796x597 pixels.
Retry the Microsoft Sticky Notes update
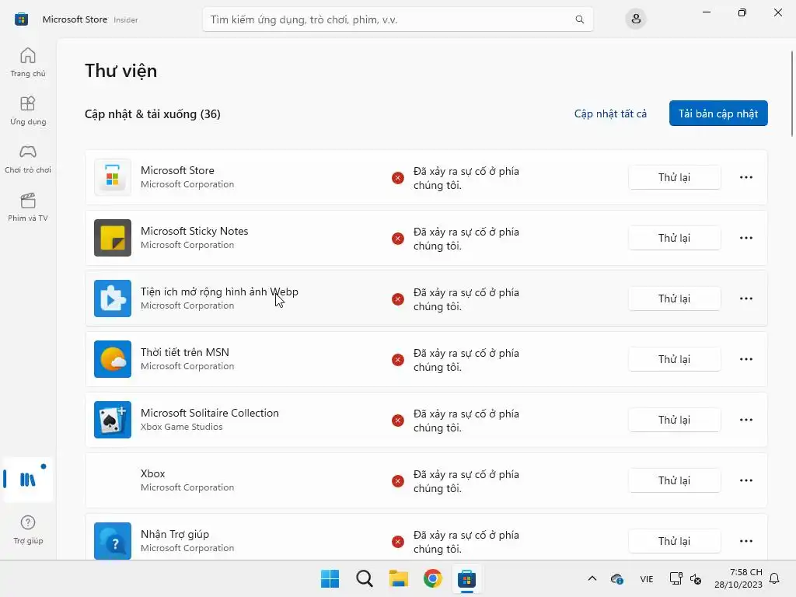674,238
